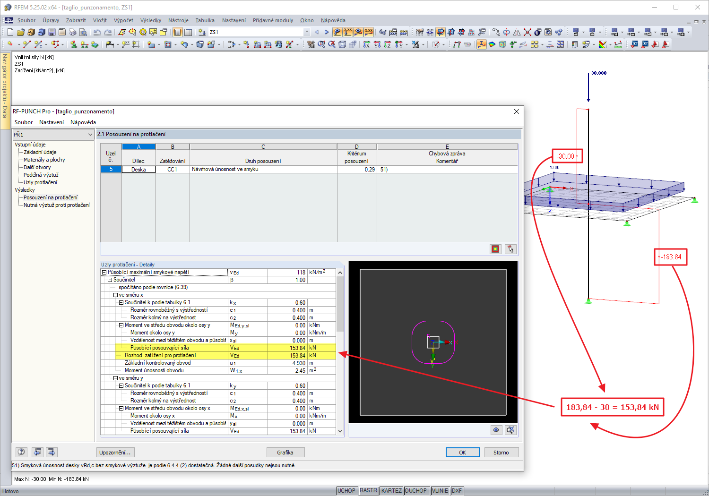Viewport: 709px width, 496px height.
Task: Toggle the KARTEZ status bar option
Action: [391, 491]
